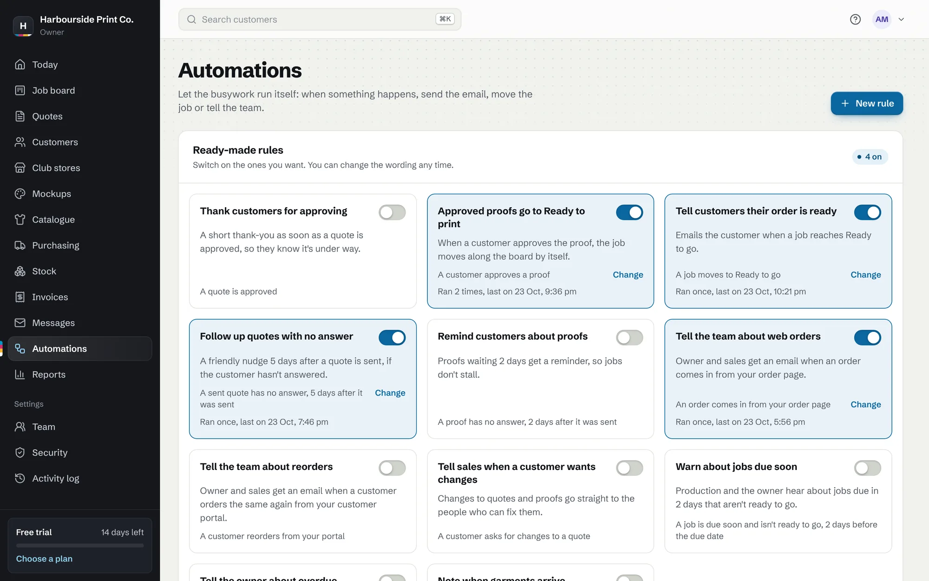The height and width of the screenshot is (581, 929).
Task: Click the Quotes document icon
Action: coord(20,116)
